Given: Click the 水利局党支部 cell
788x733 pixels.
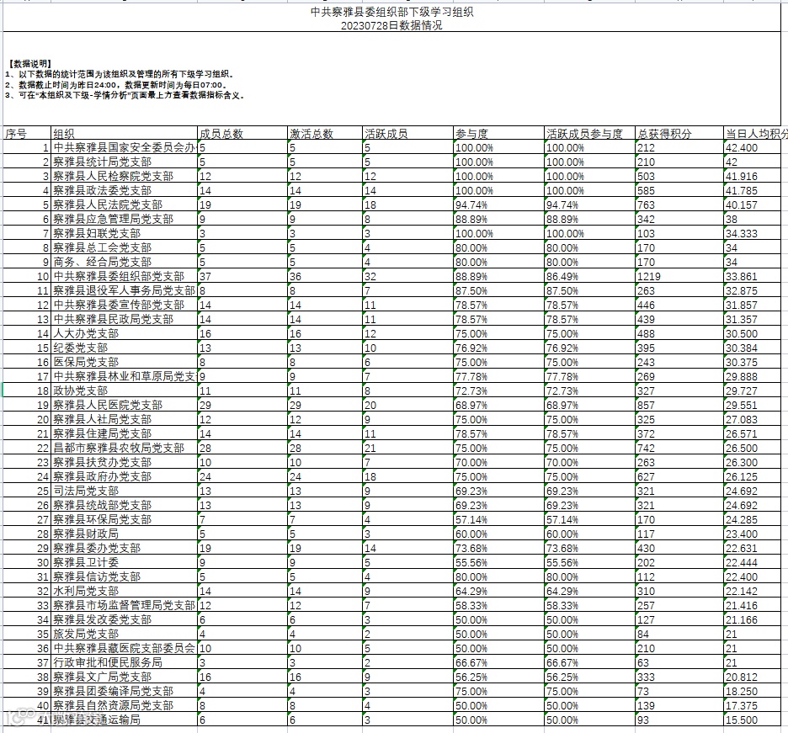Looking at the screenshot, I should (x=124, y=592).
